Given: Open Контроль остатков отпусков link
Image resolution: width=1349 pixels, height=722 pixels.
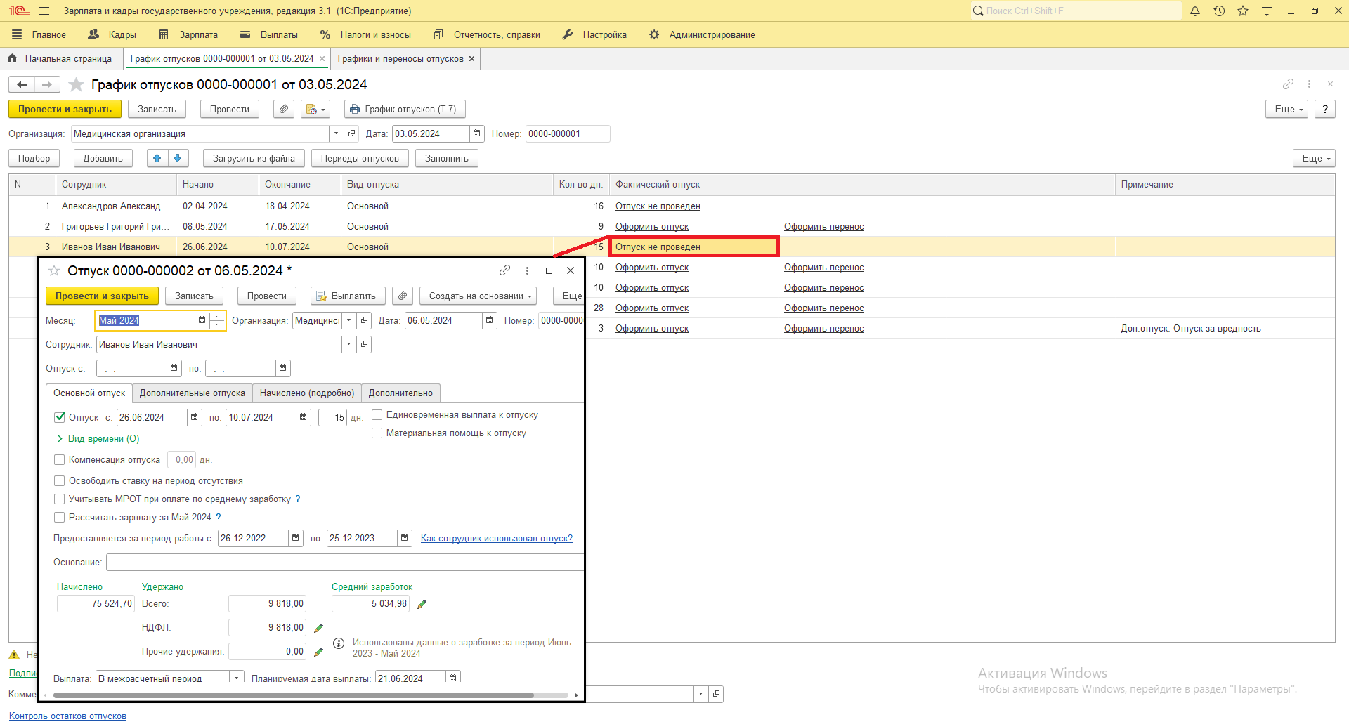Looking at the screenshot, I should click(67, 716).
